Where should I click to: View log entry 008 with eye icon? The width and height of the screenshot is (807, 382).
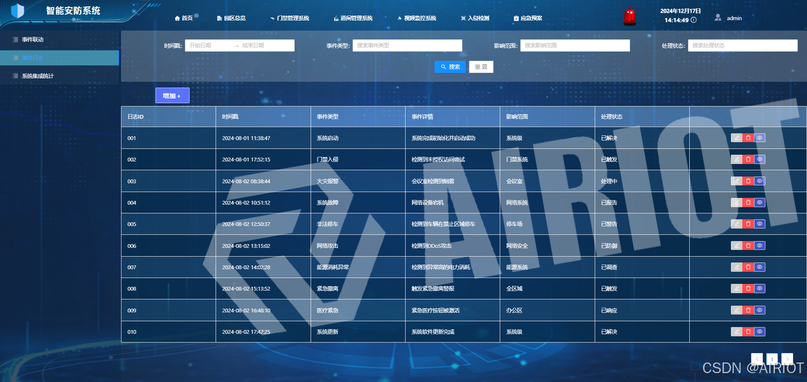(760, 288)
